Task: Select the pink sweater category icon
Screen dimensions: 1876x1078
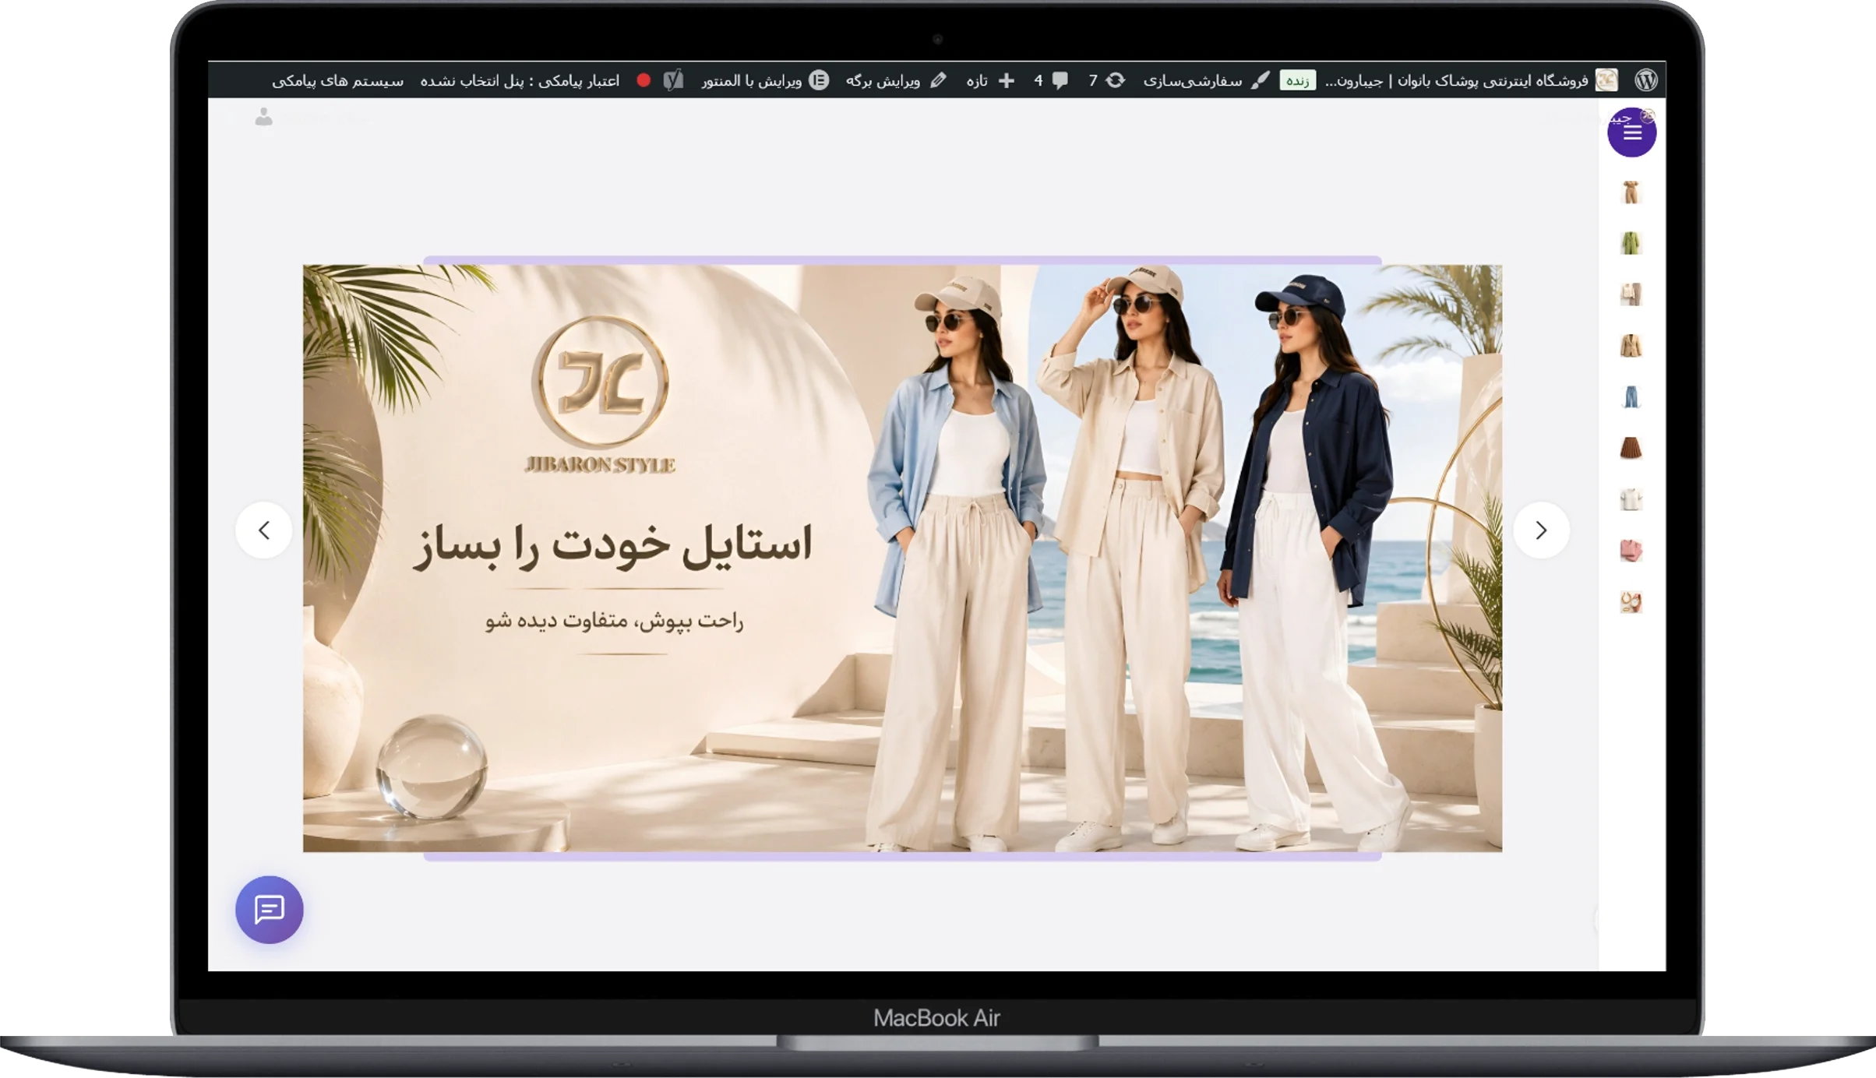Action: (x=1631, y=551)
